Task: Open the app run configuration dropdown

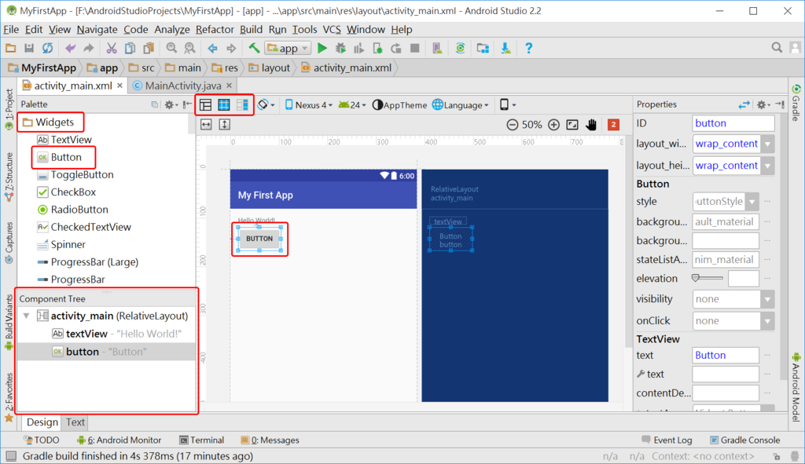Action: pos(288,48)
